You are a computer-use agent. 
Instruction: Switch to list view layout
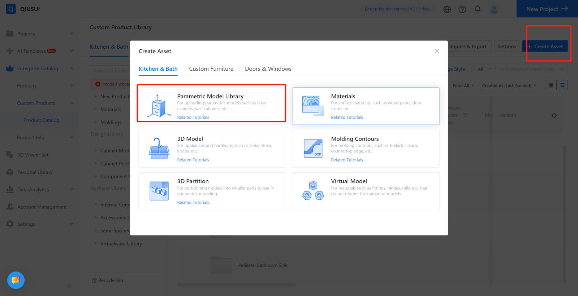tap(562, 85)
